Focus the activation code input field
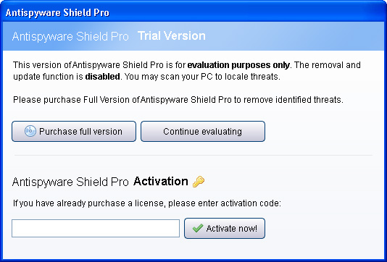This screenshot has height=262, width=387. 96,229
